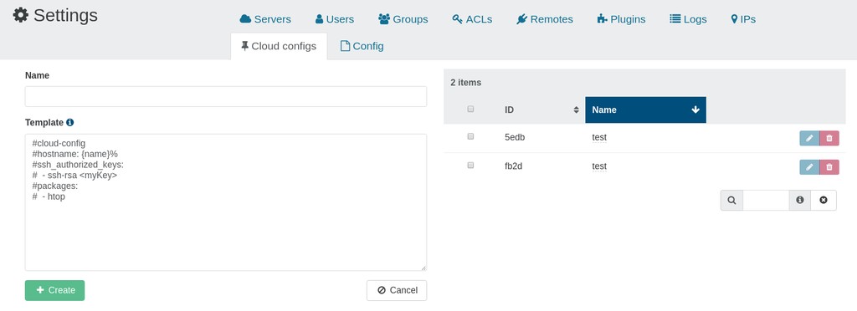
Task: Open the Logs tab
Action: [x=688, y=19]
